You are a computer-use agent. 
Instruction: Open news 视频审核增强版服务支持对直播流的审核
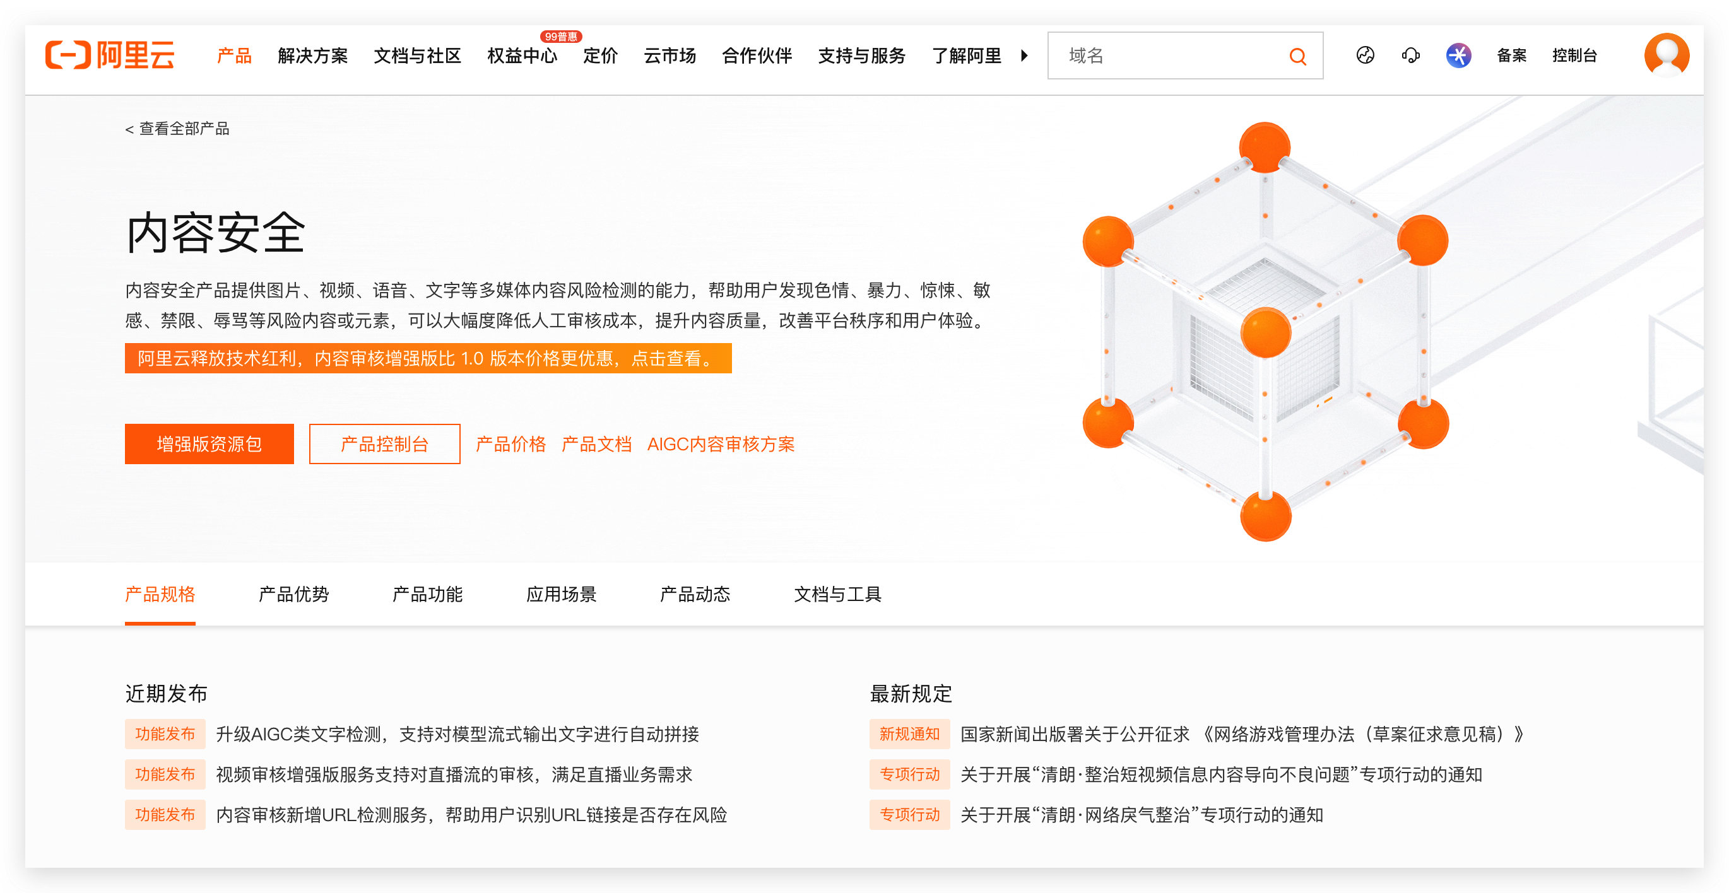click(x=454, y=774)
